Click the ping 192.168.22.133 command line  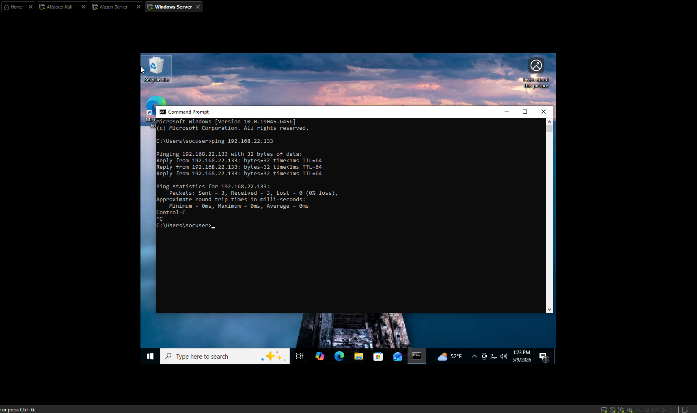coord(215,141)
